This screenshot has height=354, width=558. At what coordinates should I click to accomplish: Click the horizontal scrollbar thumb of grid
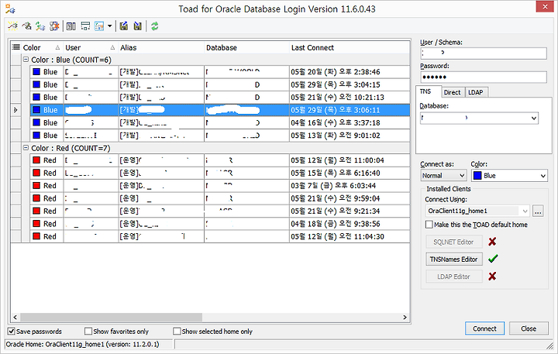pyautogui.click(x=111, y=317)
